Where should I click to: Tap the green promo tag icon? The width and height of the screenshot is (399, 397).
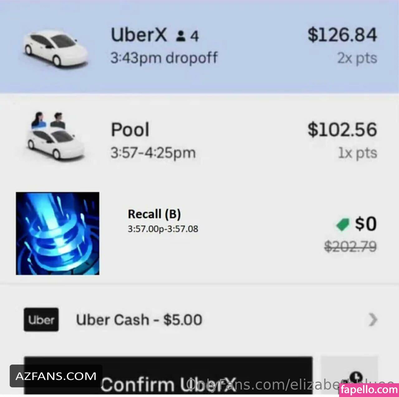343,224
